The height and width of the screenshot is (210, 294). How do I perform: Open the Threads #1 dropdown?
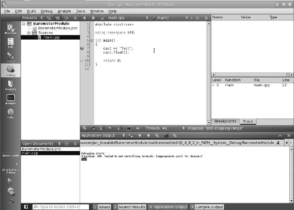164,128
